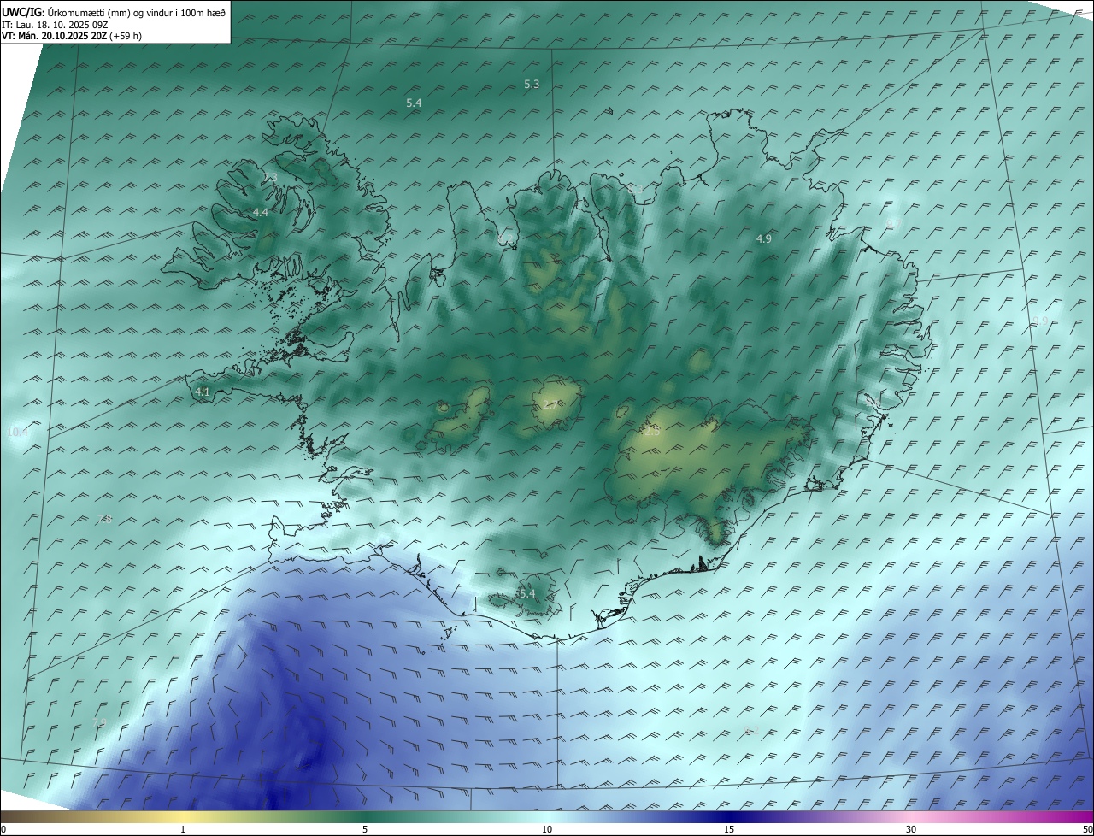Click the 5.3 value over the northern sea

[x=532, y=84]
